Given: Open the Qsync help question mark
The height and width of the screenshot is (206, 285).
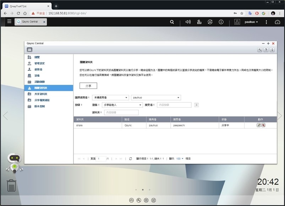Looking at the screenshot, I should (266, 50).
